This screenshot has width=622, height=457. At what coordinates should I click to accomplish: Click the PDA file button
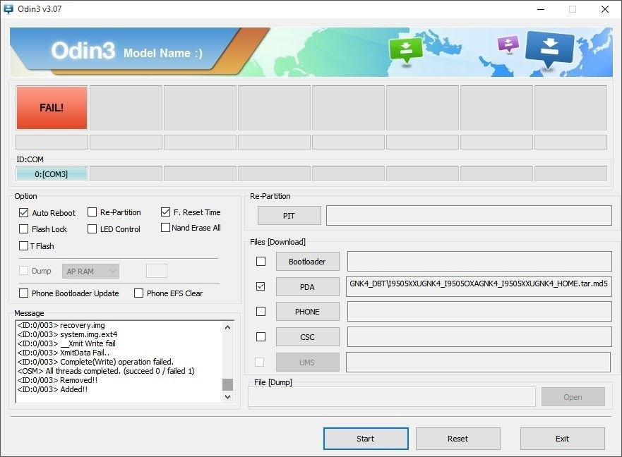(x=307, y=287)
